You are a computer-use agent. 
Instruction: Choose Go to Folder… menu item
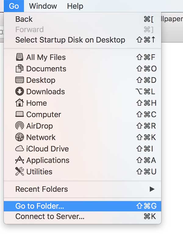click(x=40, y=206)
